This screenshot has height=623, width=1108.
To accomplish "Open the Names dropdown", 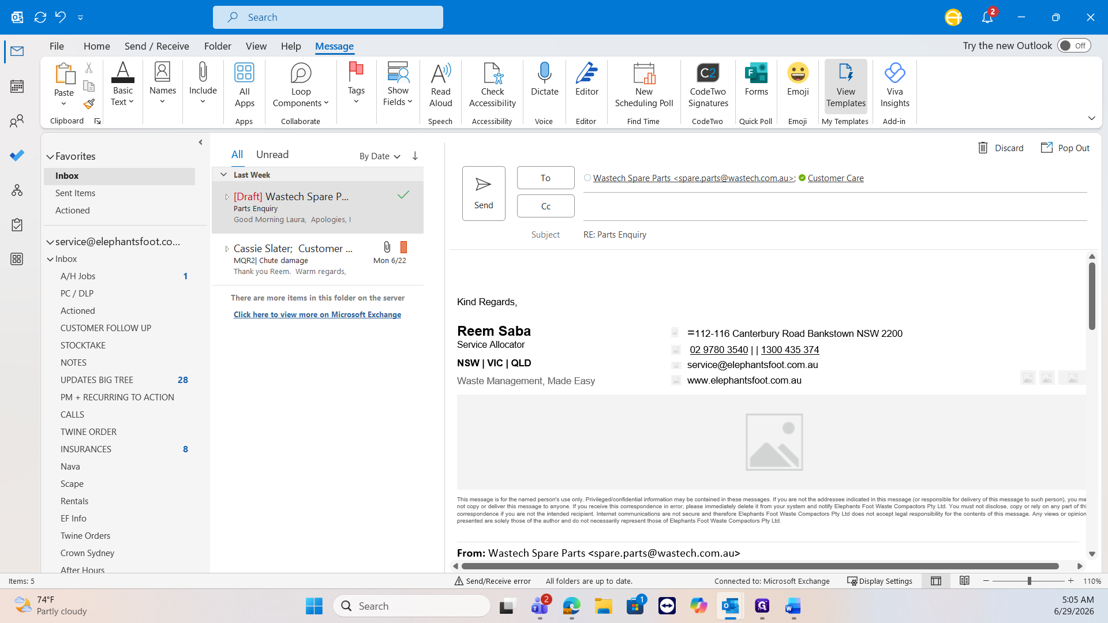I will point(163,84).
